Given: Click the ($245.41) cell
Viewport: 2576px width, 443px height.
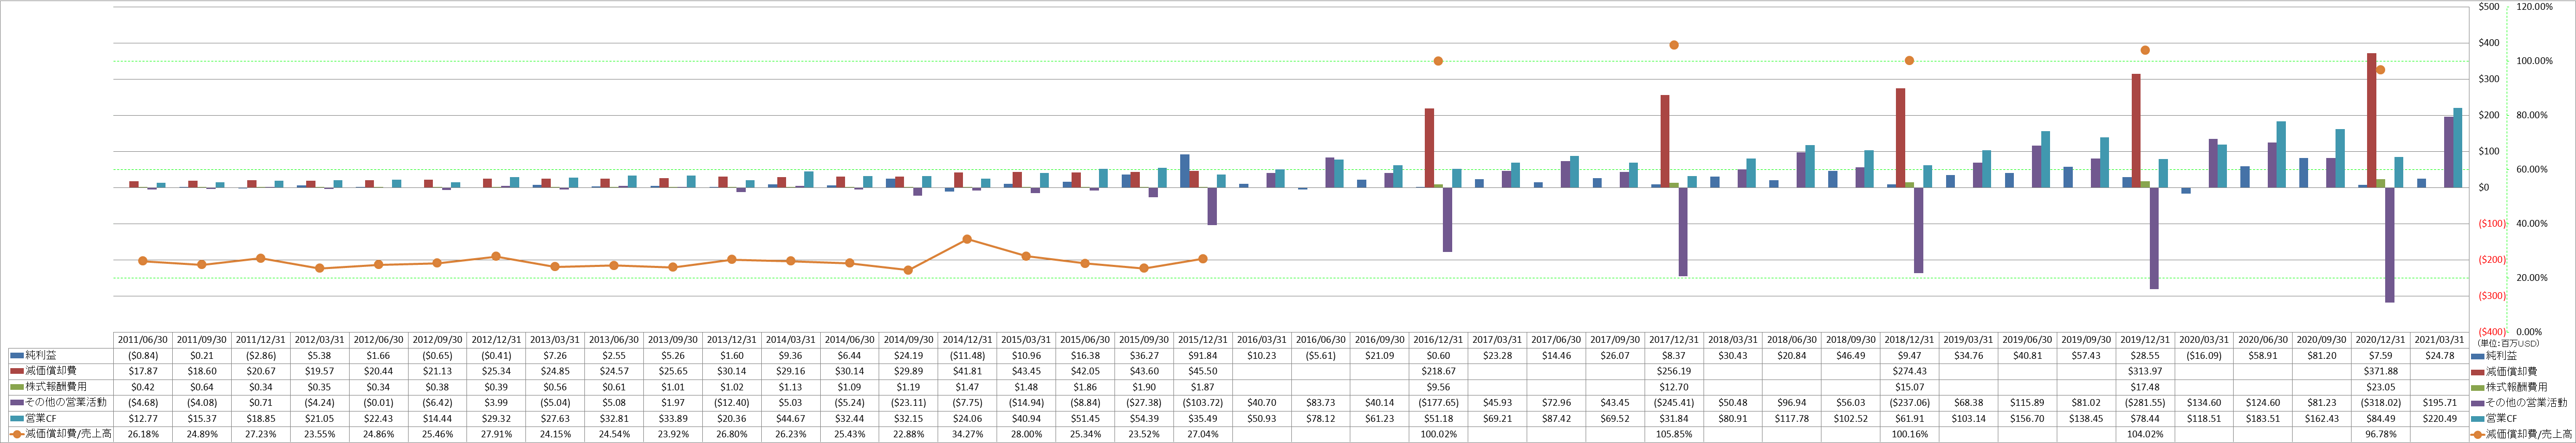Looking at the screenshot, I should 1674,403.
